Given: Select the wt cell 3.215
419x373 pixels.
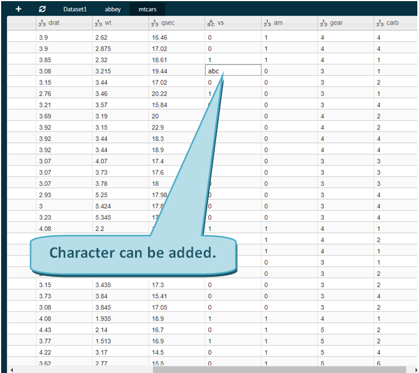Looking at the screenshot, I should pyautogui.click(x=120, y=71).
